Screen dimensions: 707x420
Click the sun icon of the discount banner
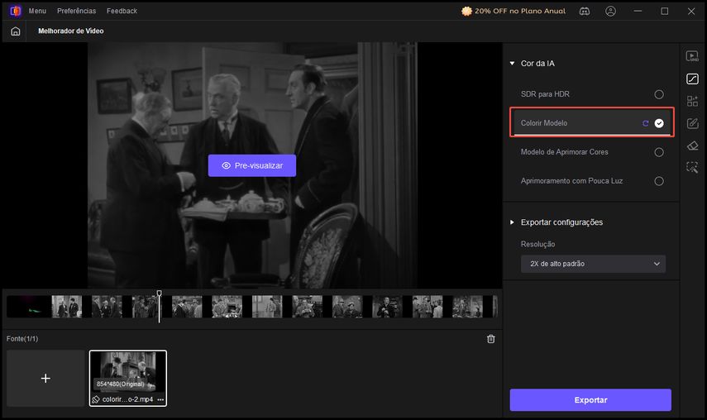[466, 12]
